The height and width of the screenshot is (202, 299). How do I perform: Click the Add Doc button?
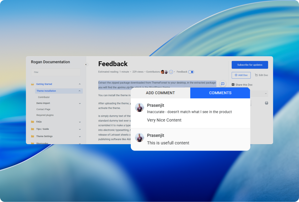click(241, 75)
